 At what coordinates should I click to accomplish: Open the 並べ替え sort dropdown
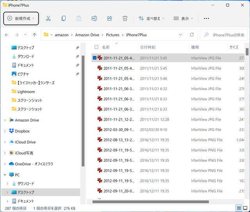[x=151, y=18]
